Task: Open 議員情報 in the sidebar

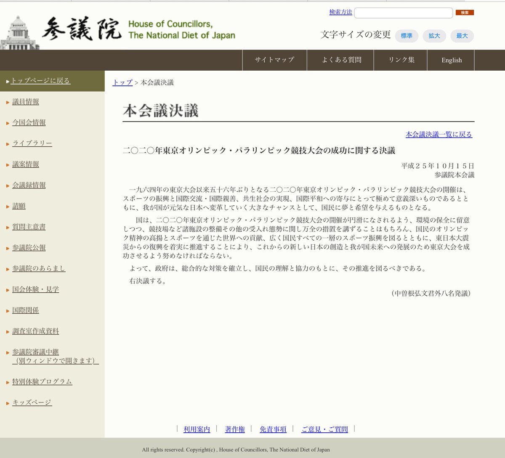Action: [x=26, y=102]
